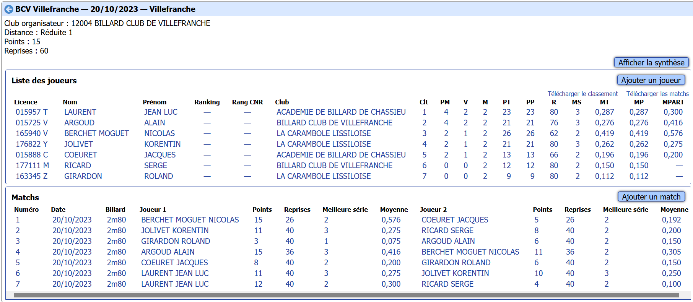The height and width of the screenshot is (302, 693).
Task: Open the Télécharger le classement link
Action: coord(582,94)
